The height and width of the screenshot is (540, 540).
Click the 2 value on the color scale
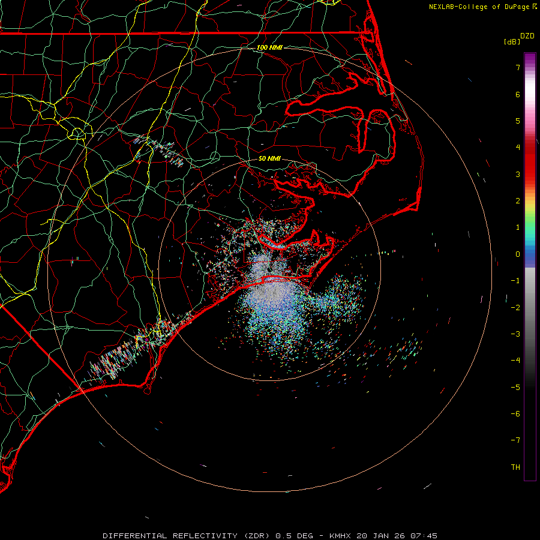click(x=518, y=201)
